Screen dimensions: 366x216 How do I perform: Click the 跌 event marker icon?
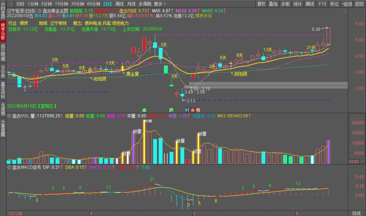click(171, 110)
